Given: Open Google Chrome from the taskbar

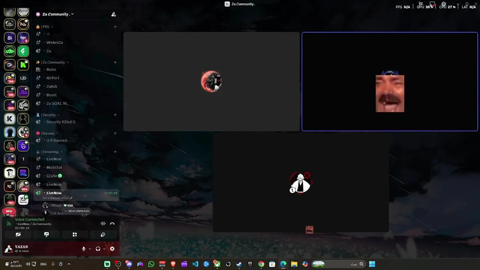Looking at the screenshot, I should click(261, 264).
